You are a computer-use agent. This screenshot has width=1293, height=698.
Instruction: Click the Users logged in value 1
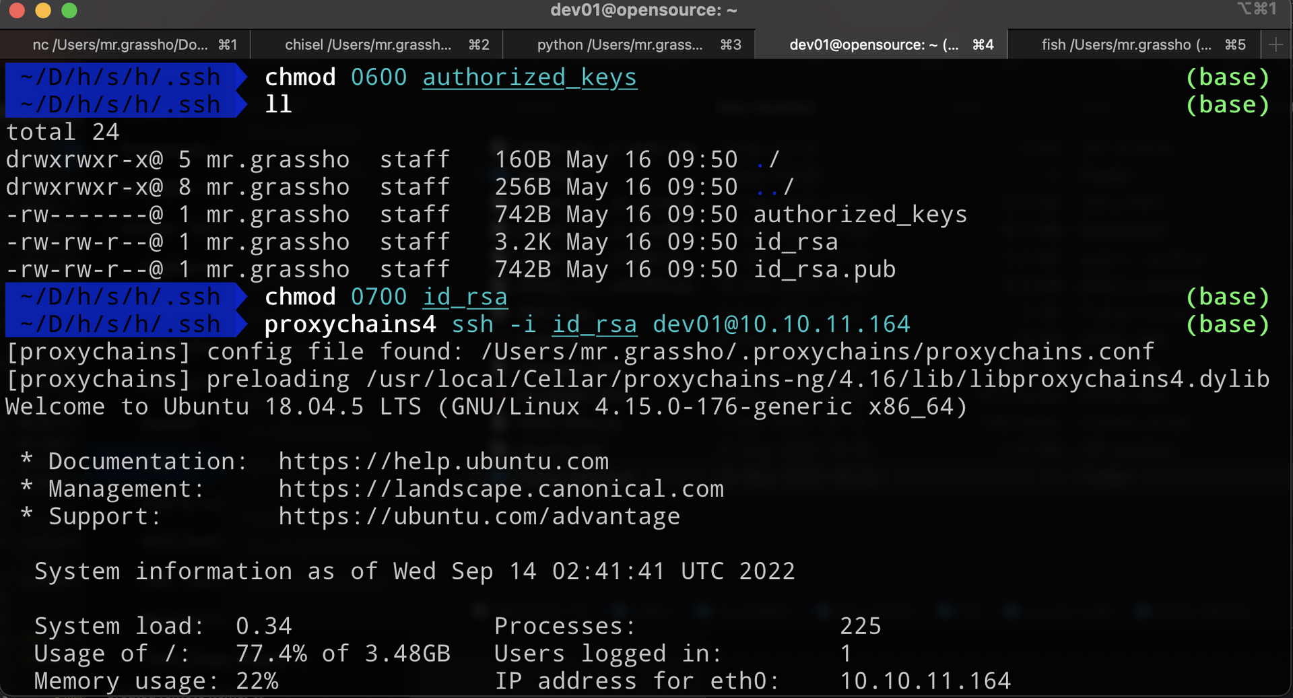pyautogui.click(x=846, y=654)
